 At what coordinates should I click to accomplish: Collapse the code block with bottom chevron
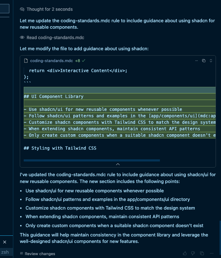point(118,164)
